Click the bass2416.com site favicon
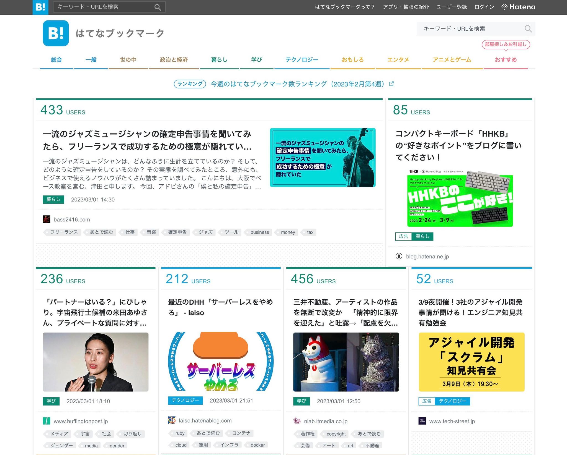567x455 pixels. (47, 219)
